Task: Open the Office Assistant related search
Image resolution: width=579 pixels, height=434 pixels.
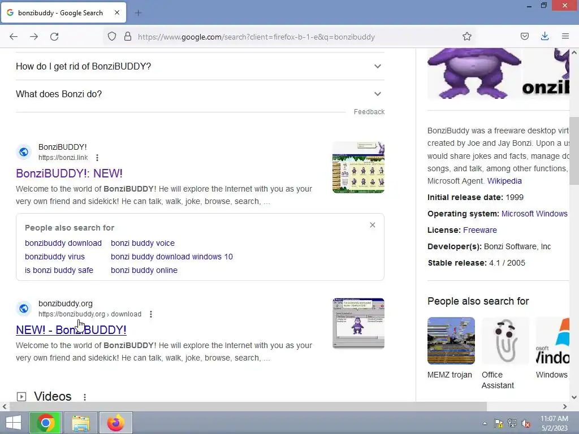Action: [505, 354]
